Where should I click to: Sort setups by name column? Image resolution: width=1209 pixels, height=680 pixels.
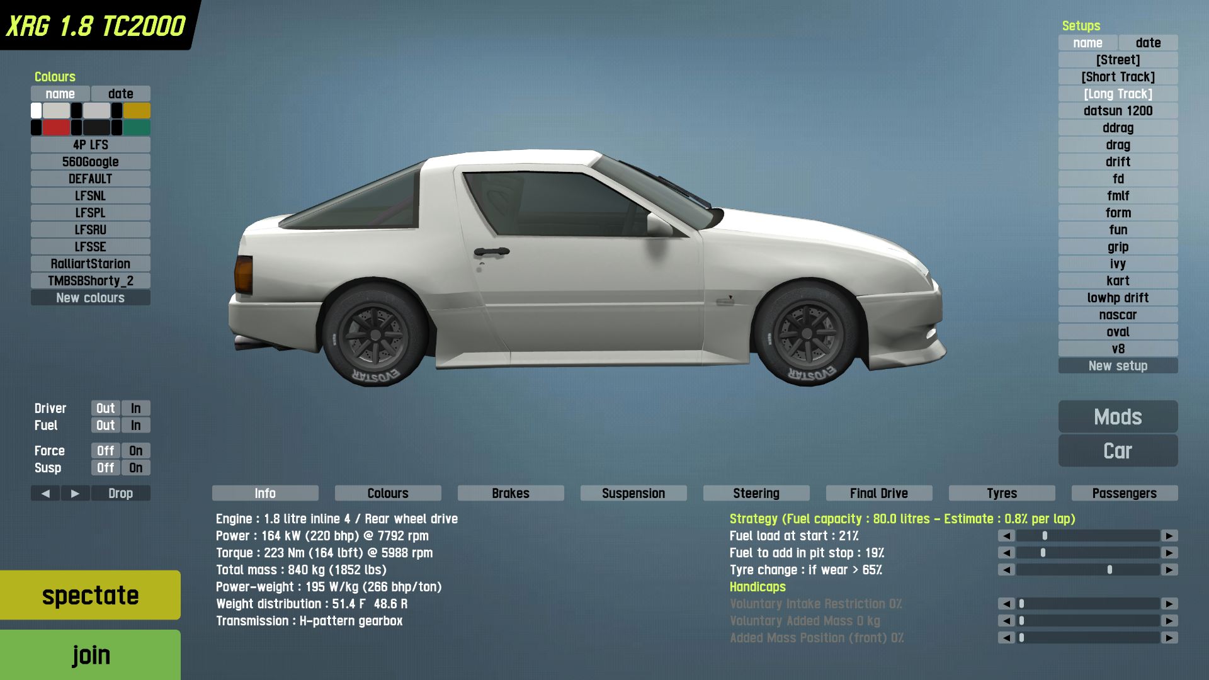click(x=1087, y=43)
